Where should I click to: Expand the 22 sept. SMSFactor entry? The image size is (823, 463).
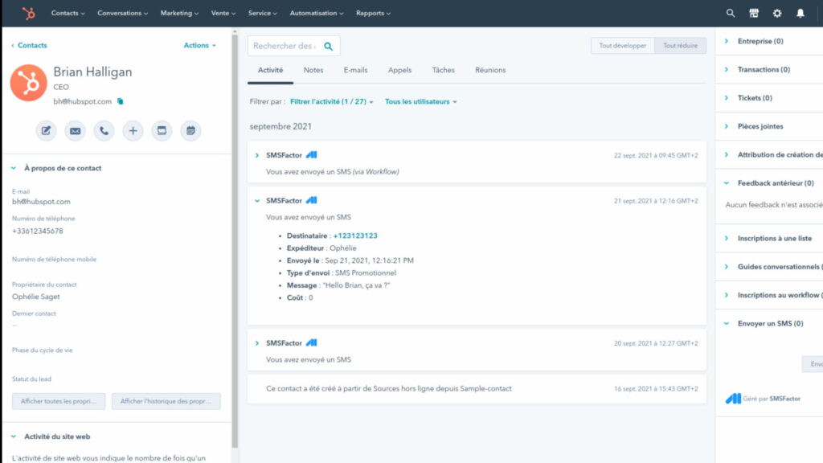[x=256, y=155]
